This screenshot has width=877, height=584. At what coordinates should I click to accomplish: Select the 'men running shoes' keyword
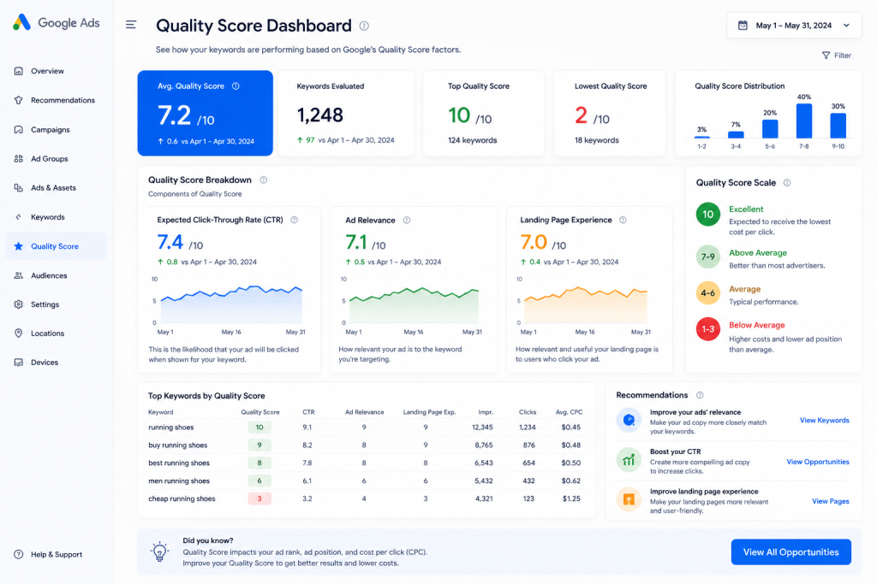178,481
